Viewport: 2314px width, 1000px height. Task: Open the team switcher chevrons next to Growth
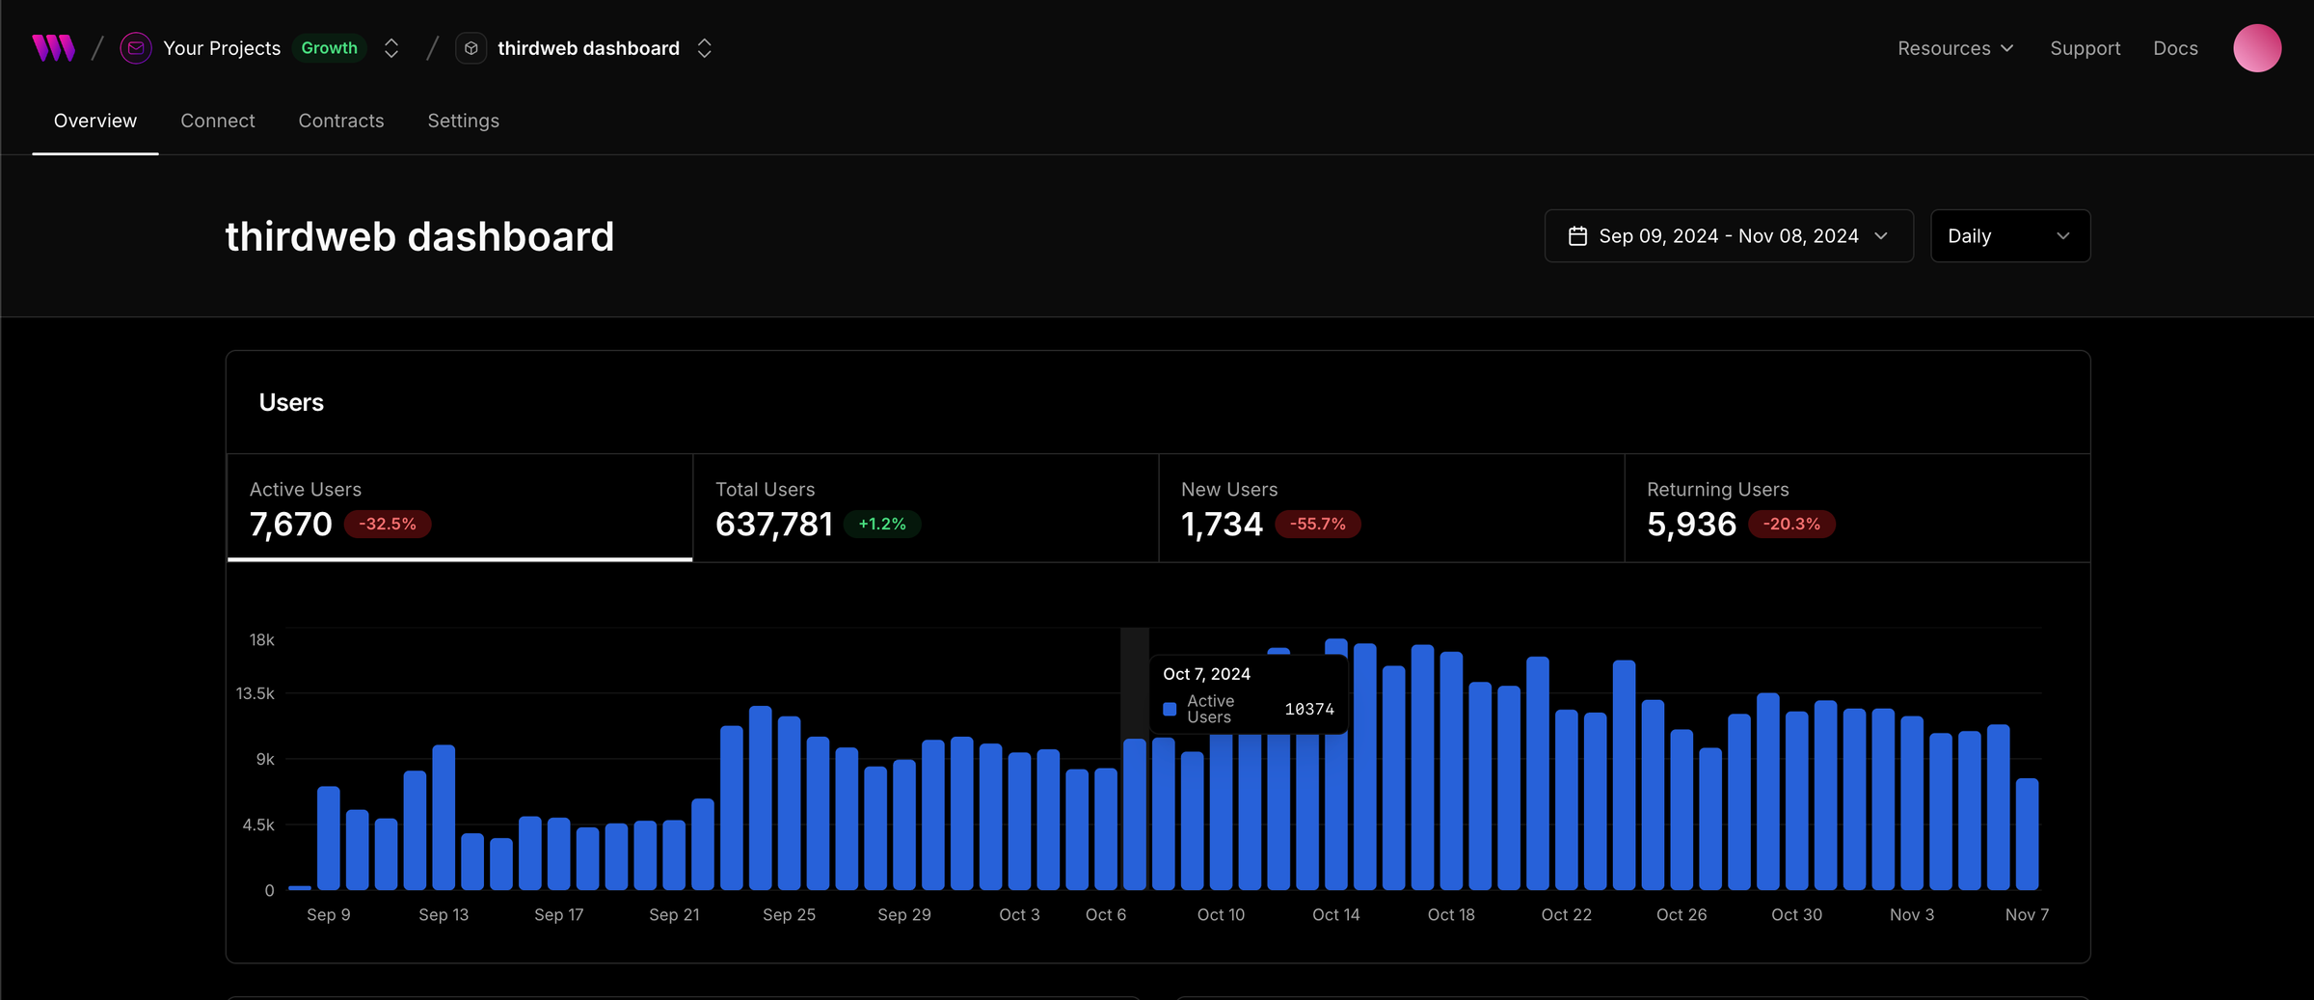point(391,48)
